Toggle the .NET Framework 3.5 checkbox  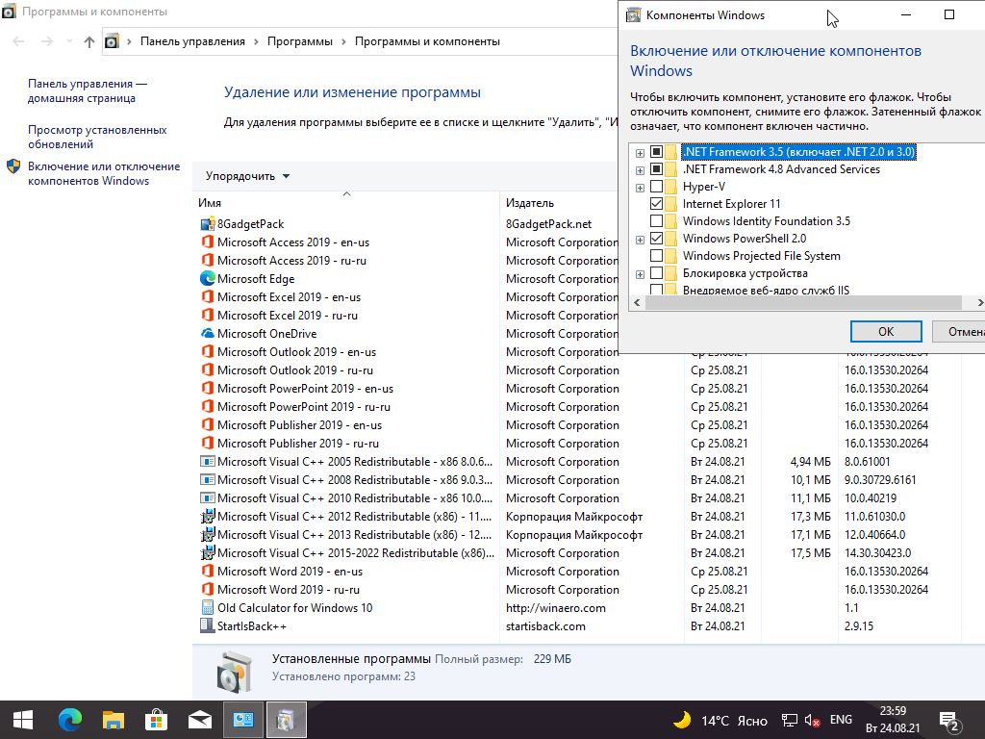656,151
